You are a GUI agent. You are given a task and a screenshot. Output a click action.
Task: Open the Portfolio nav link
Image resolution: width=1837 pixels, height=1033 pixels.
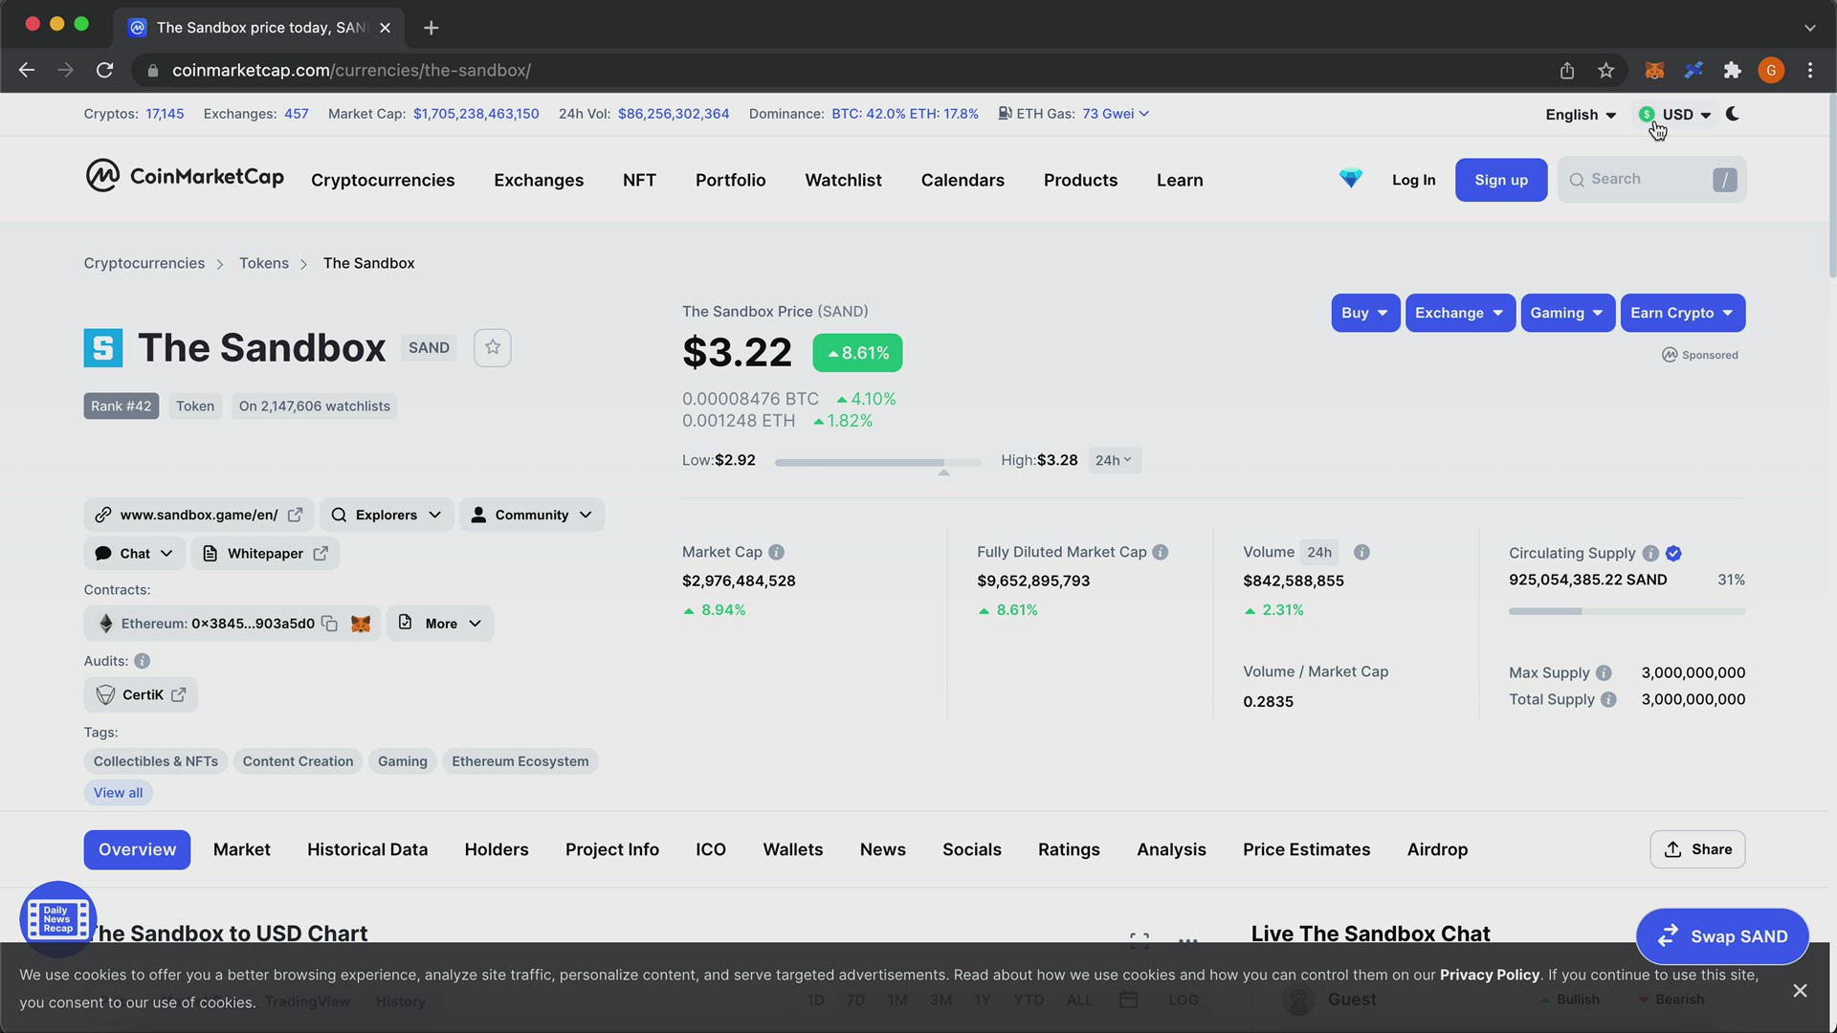pyautogui.click(x=730, y=180)
